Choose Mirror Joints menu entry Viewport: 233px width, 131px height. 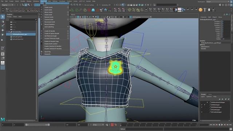[48, 12]
